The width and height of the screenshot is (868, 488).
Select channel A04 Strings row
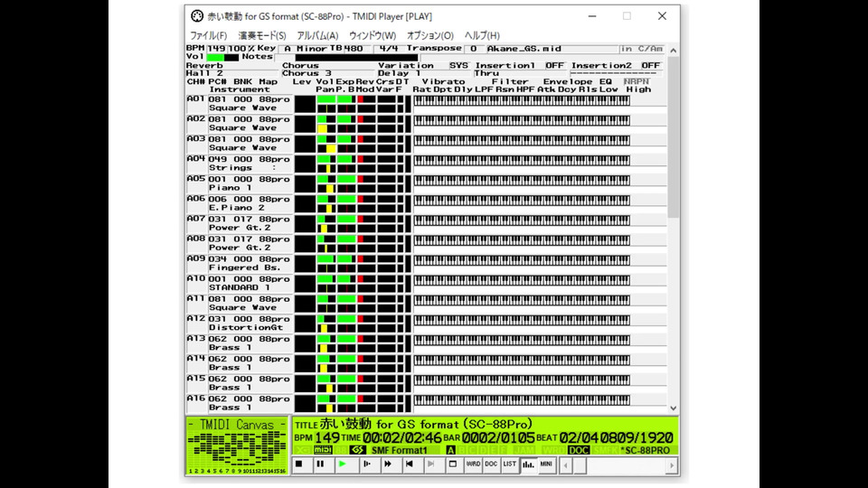coord(239,164)
